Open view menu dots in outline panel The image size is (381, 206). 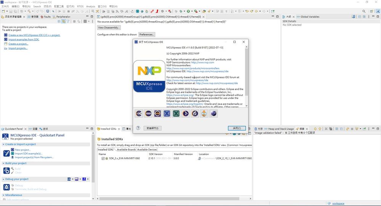[369, 17]
